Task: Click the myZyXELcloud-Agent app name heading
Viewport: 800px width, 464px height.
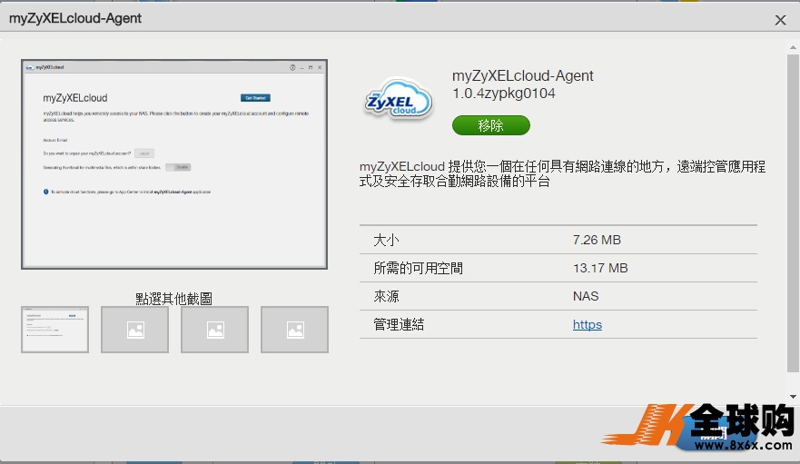Action: [x=522, y=76]
